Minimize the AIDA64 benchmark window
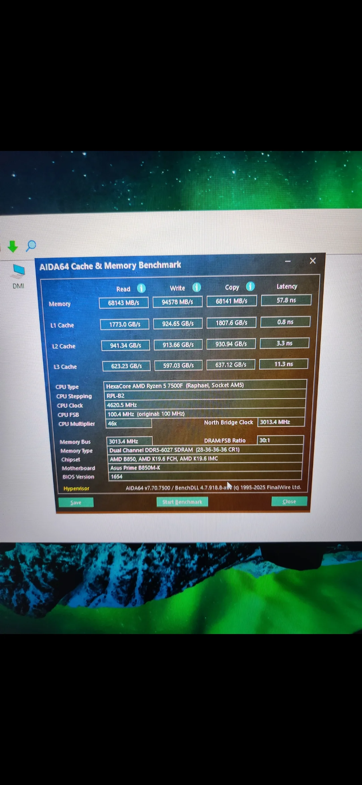Viewport: 362px width, 785px height. coord(288,261)
